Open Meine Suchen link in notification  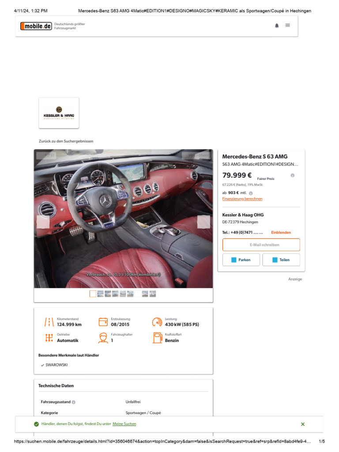(124, 424)
